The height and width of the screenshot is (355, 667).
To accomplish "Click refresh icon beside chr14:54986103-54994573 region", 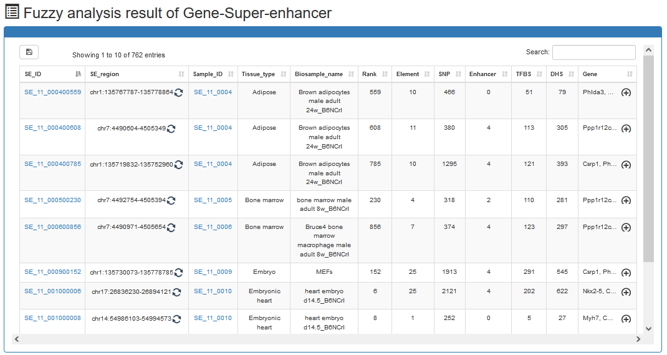I will coord(176,319).
